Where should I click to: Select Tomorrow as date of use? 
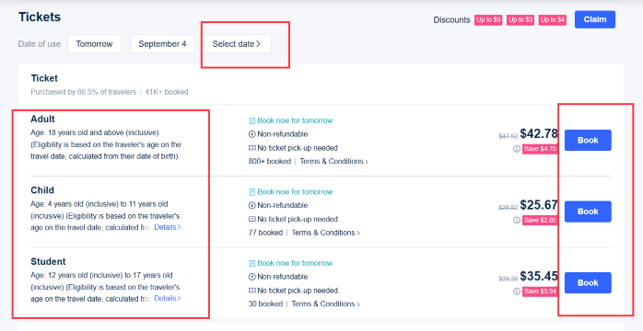(x=94, y=44)
